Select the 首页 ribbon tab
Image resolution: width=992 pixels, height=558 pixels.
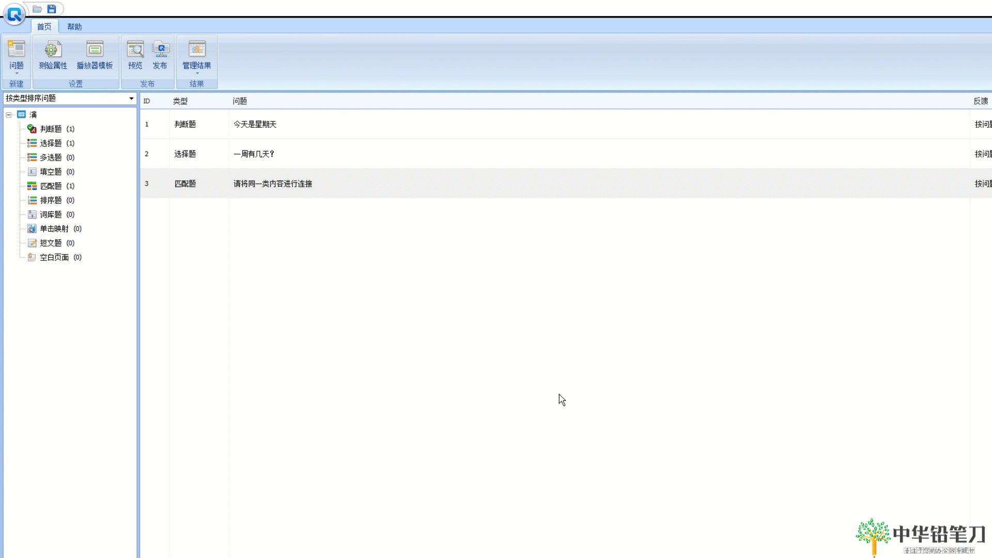point(44,27)
